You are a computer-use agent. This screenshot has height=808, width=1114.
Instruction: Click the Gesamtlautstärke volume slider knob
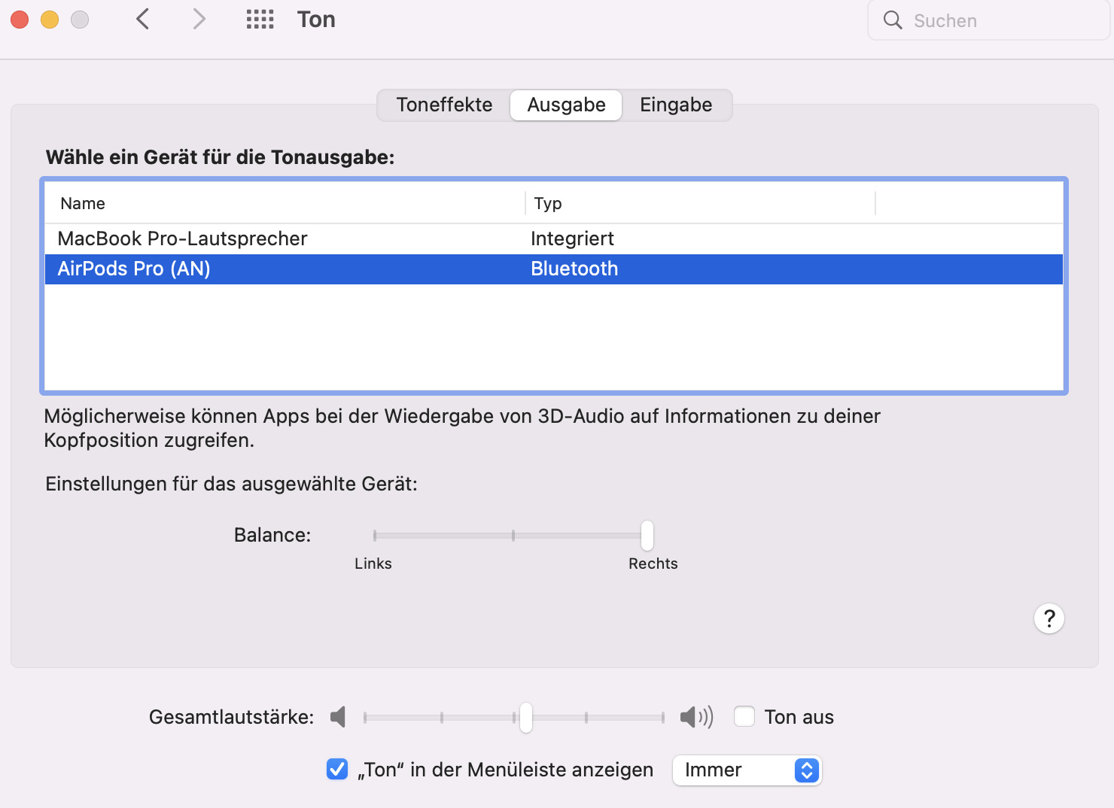pyautogui.click(x=526, y=717)
